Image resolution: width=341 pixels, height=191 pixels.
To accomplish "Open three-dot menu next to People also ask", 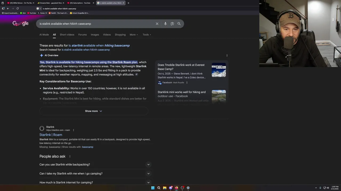I will pyautogui.click(x=70, y=157).
